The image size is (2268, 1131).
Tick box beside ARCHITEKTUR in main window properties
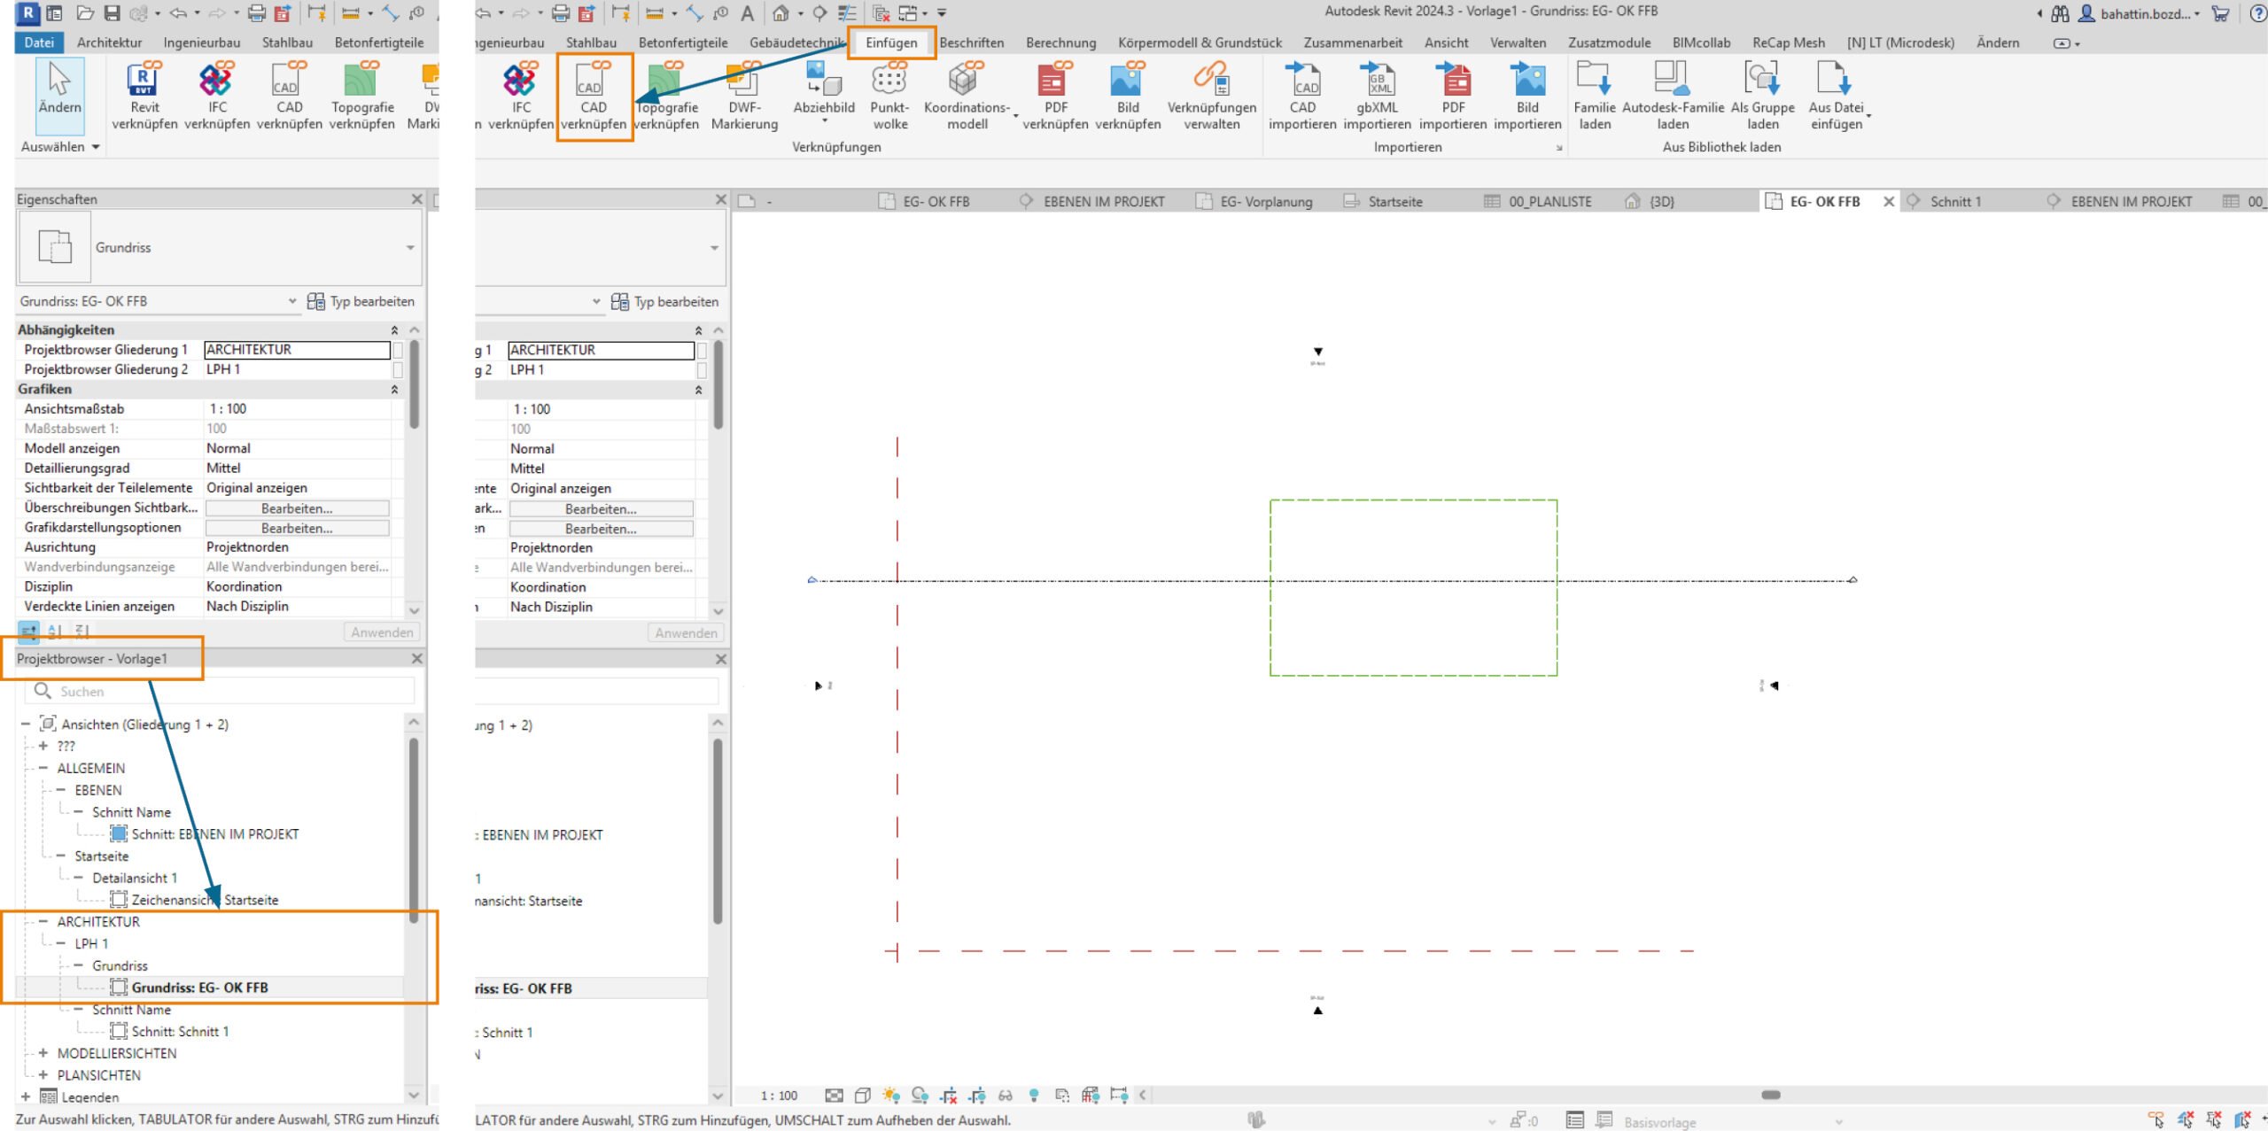tap(702, 350)
